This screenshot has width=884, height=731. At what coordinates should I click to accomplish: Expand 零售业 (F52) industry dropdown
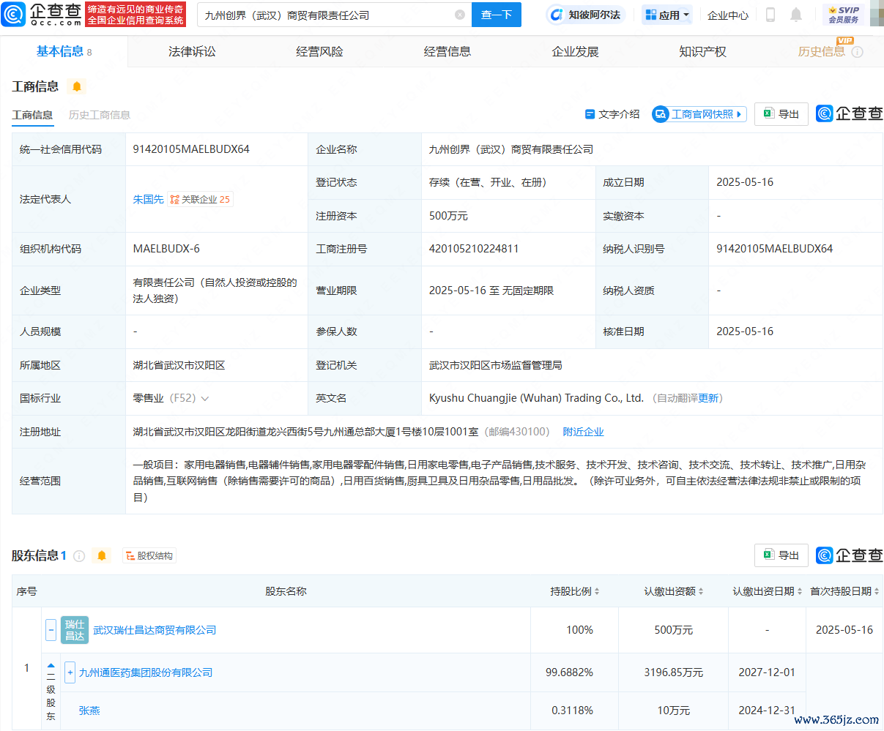[x=205, y=399]
